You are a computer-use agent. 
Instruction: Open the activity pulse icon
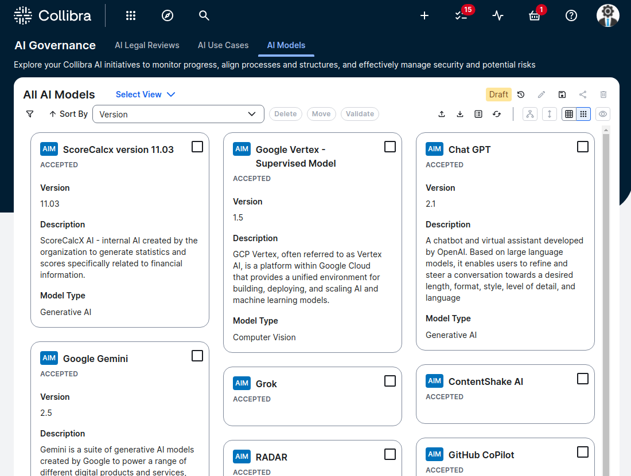[498, 15]
